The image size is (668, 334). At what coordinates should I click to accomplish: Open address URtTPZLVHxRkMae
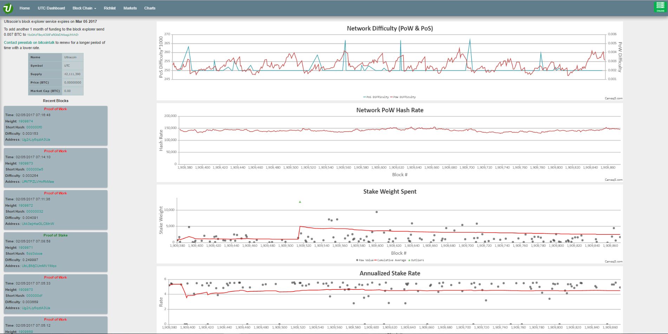click(38, 182)
